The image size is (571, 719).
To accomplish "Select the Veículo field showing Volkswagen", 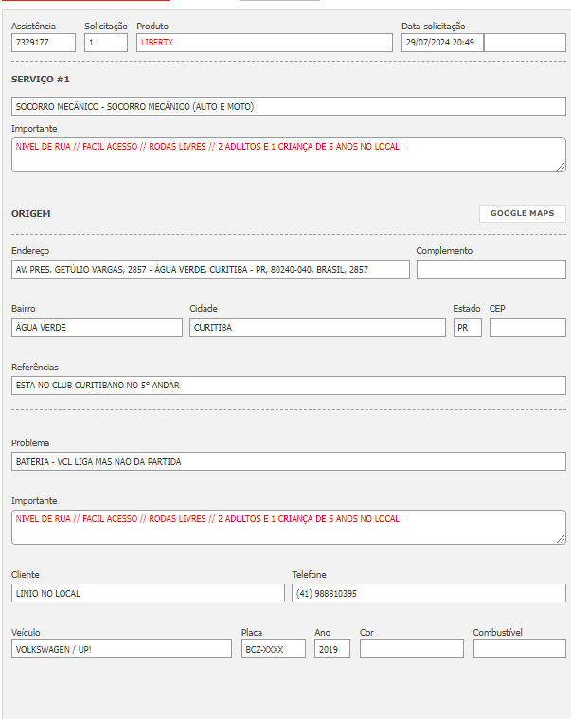I will 121,650.
